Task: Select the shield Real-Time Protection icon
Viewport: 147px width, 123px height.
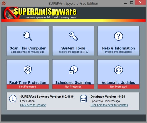Action: 28,70
